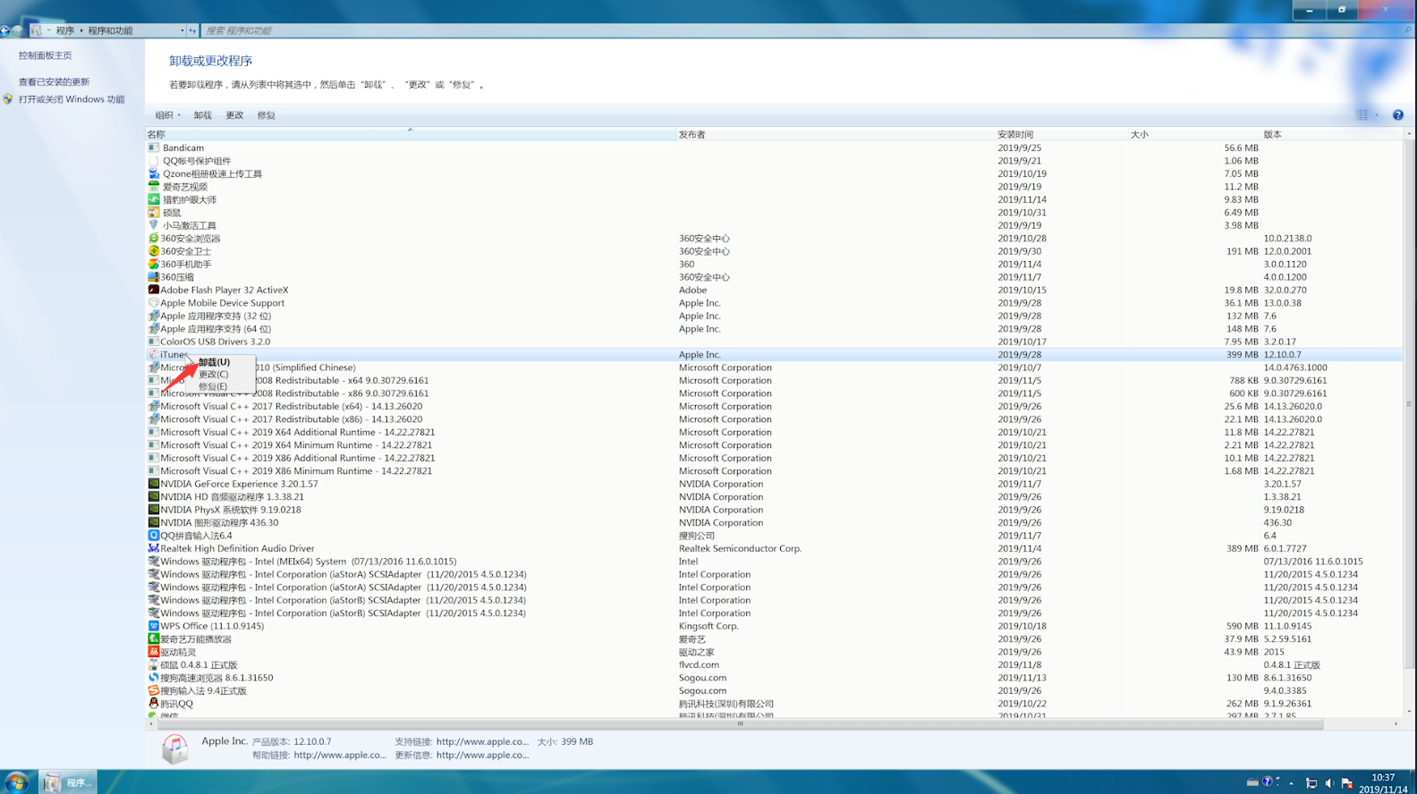
Task: Click the 360手机助手 icon
Action: [x=154, y=264]
